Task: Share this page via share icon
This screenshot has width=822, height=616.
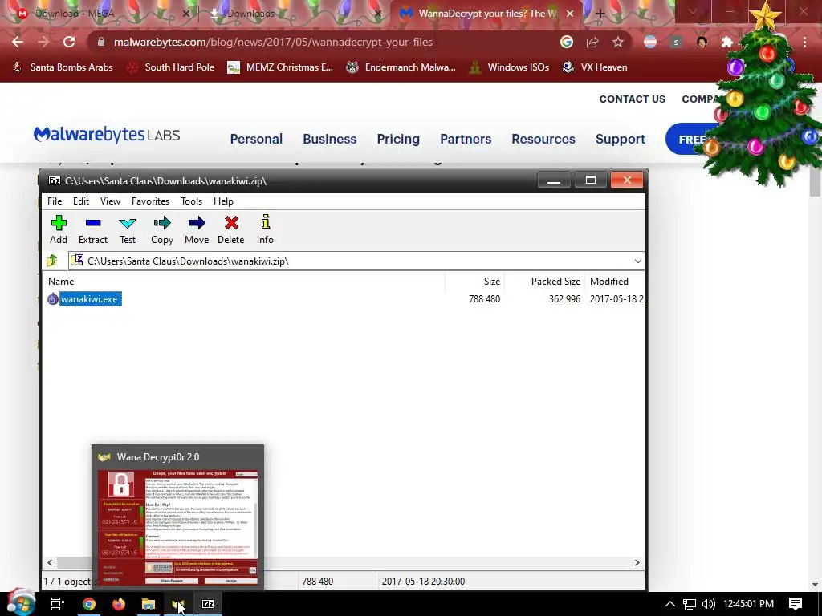Action: point(592,42)
